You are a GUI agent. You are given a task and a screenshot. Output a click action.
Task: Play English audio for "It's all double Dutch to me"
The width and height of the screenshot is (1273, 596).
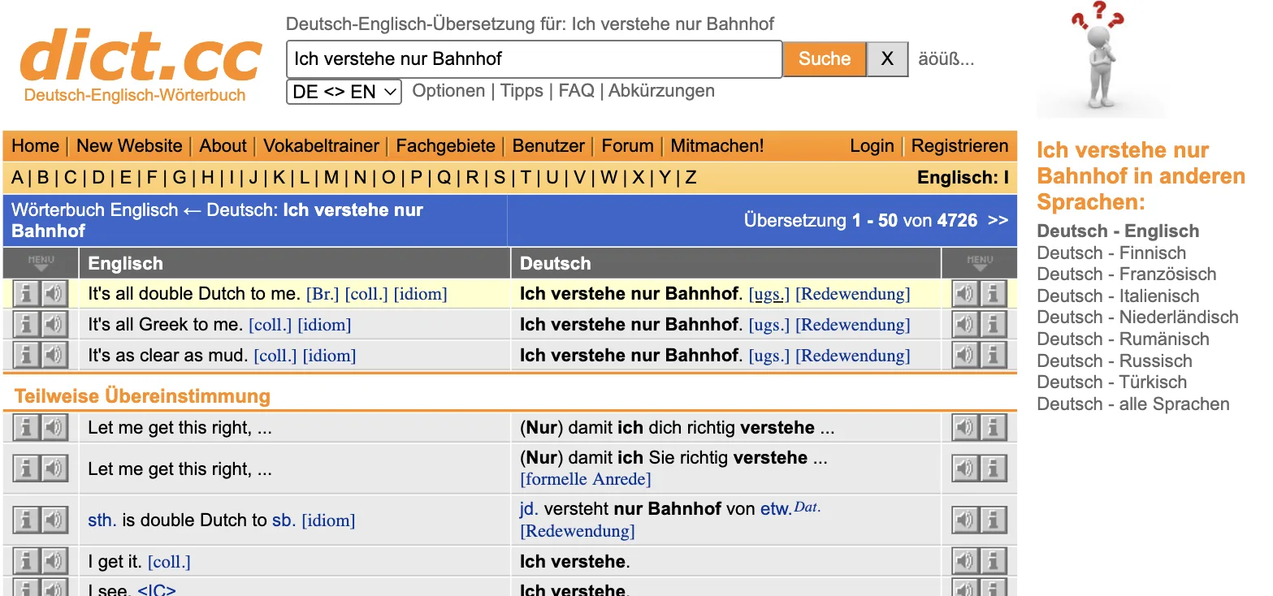[54, 294]
